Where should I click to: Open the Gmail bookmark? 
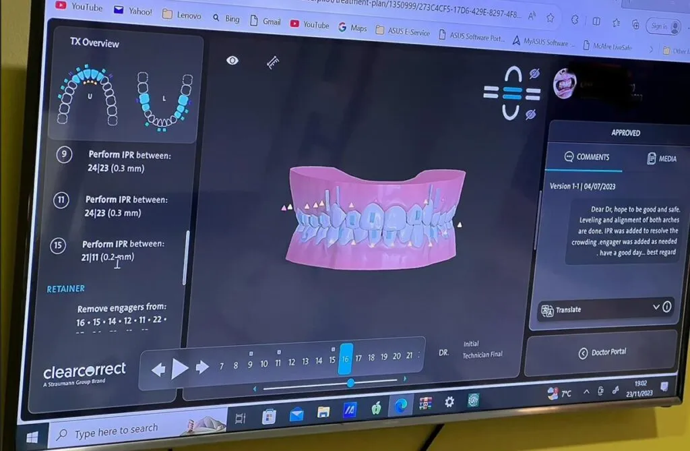(265, 21)
